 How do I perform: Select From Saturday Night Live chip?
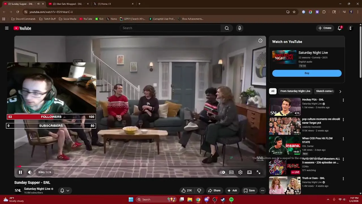(295, 91)
